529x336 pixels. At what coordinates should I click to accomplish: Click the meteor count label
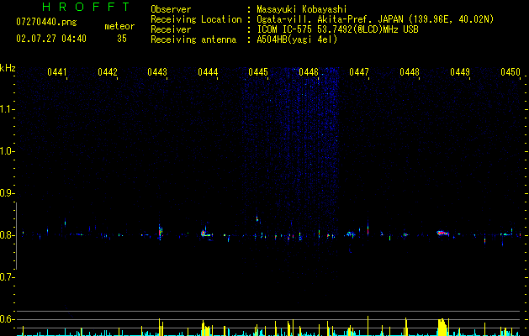click(x=119, y=26)
